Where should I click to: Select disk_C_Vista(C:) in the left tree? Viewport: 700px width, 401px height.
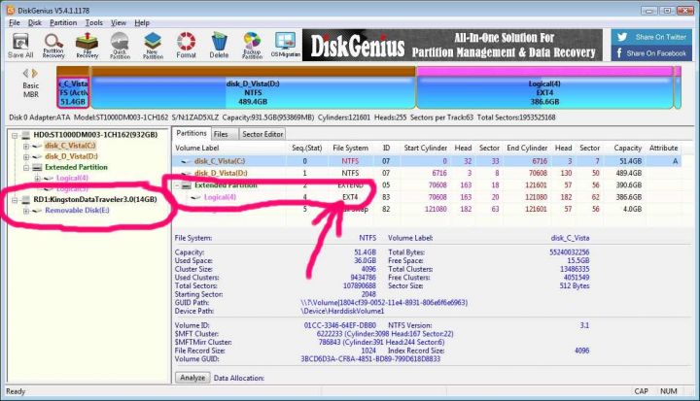coord(70,146)
